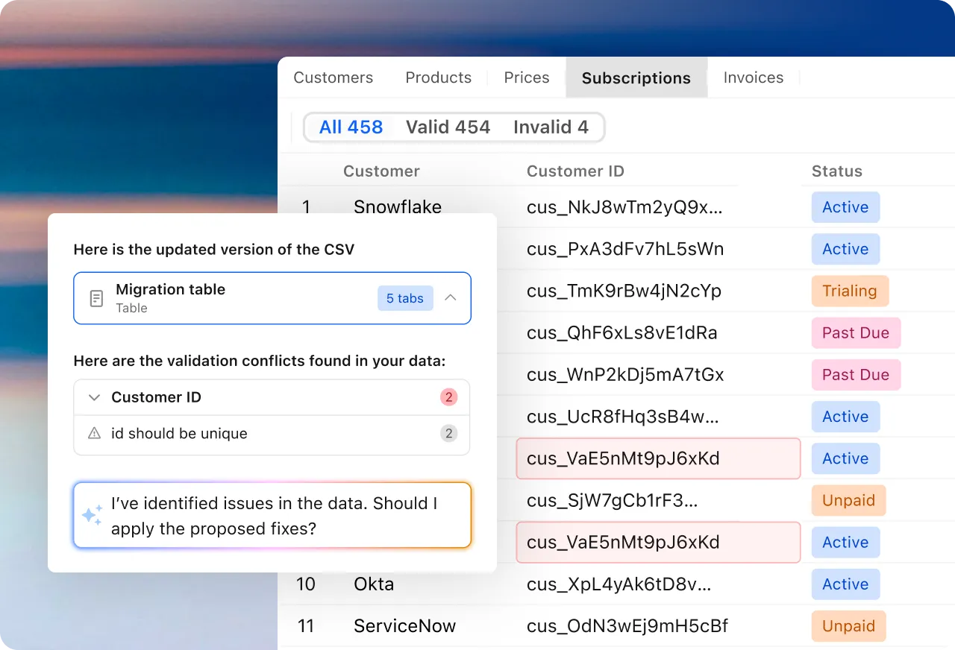This screenshot has height=650, width=955.
Task: Click Active badge in Okta row
Action: [845, 584]
